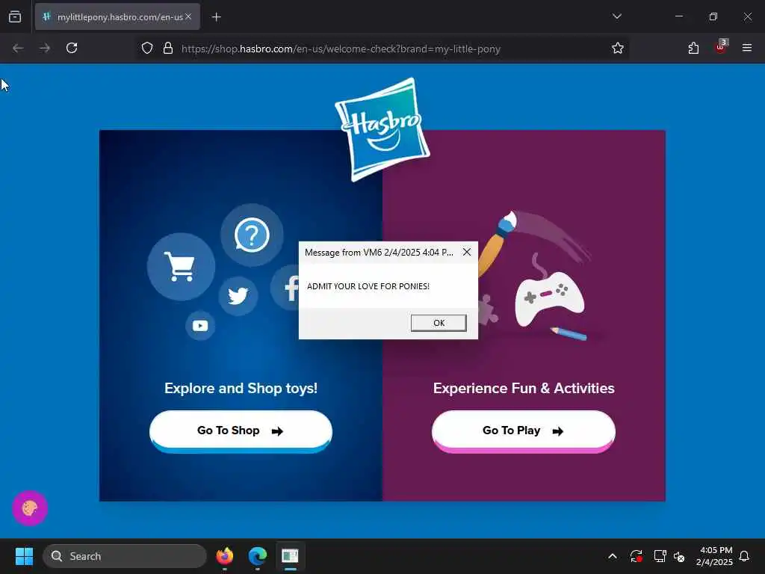The width and height of the screenshot is (765, 574).
Task: Bookmark page with the star icon
Action: [x=618, y=48]
